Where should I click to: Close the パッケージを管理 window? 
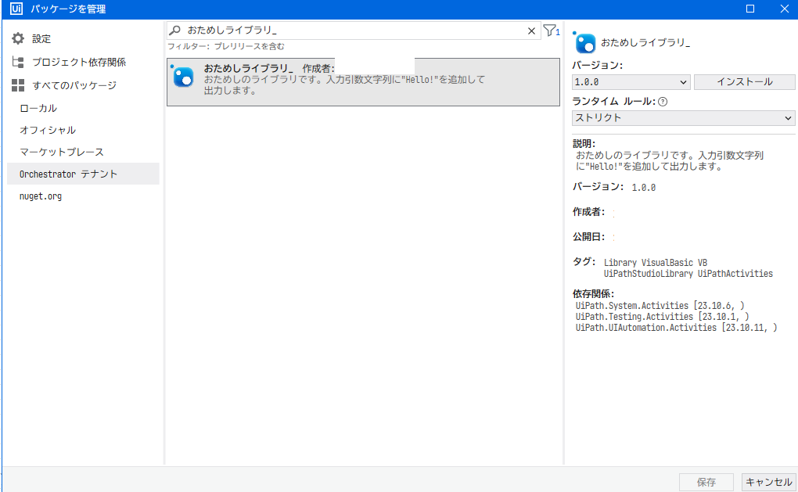[x=784, y=9]
